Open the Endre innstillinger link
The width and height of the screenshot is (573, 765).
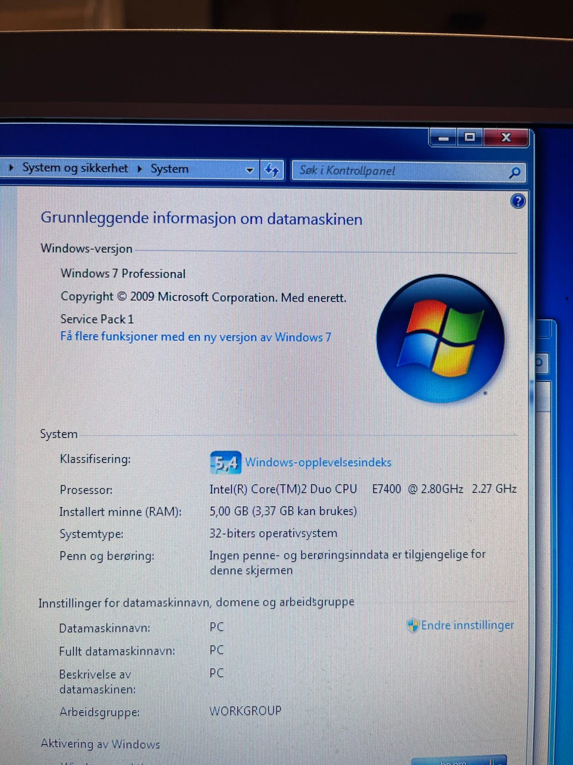coord(467,625)
